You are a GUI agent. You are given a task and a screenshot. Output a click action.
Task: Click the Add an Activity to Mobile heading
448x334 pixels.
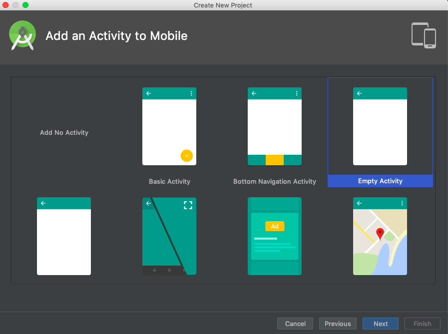116,36
